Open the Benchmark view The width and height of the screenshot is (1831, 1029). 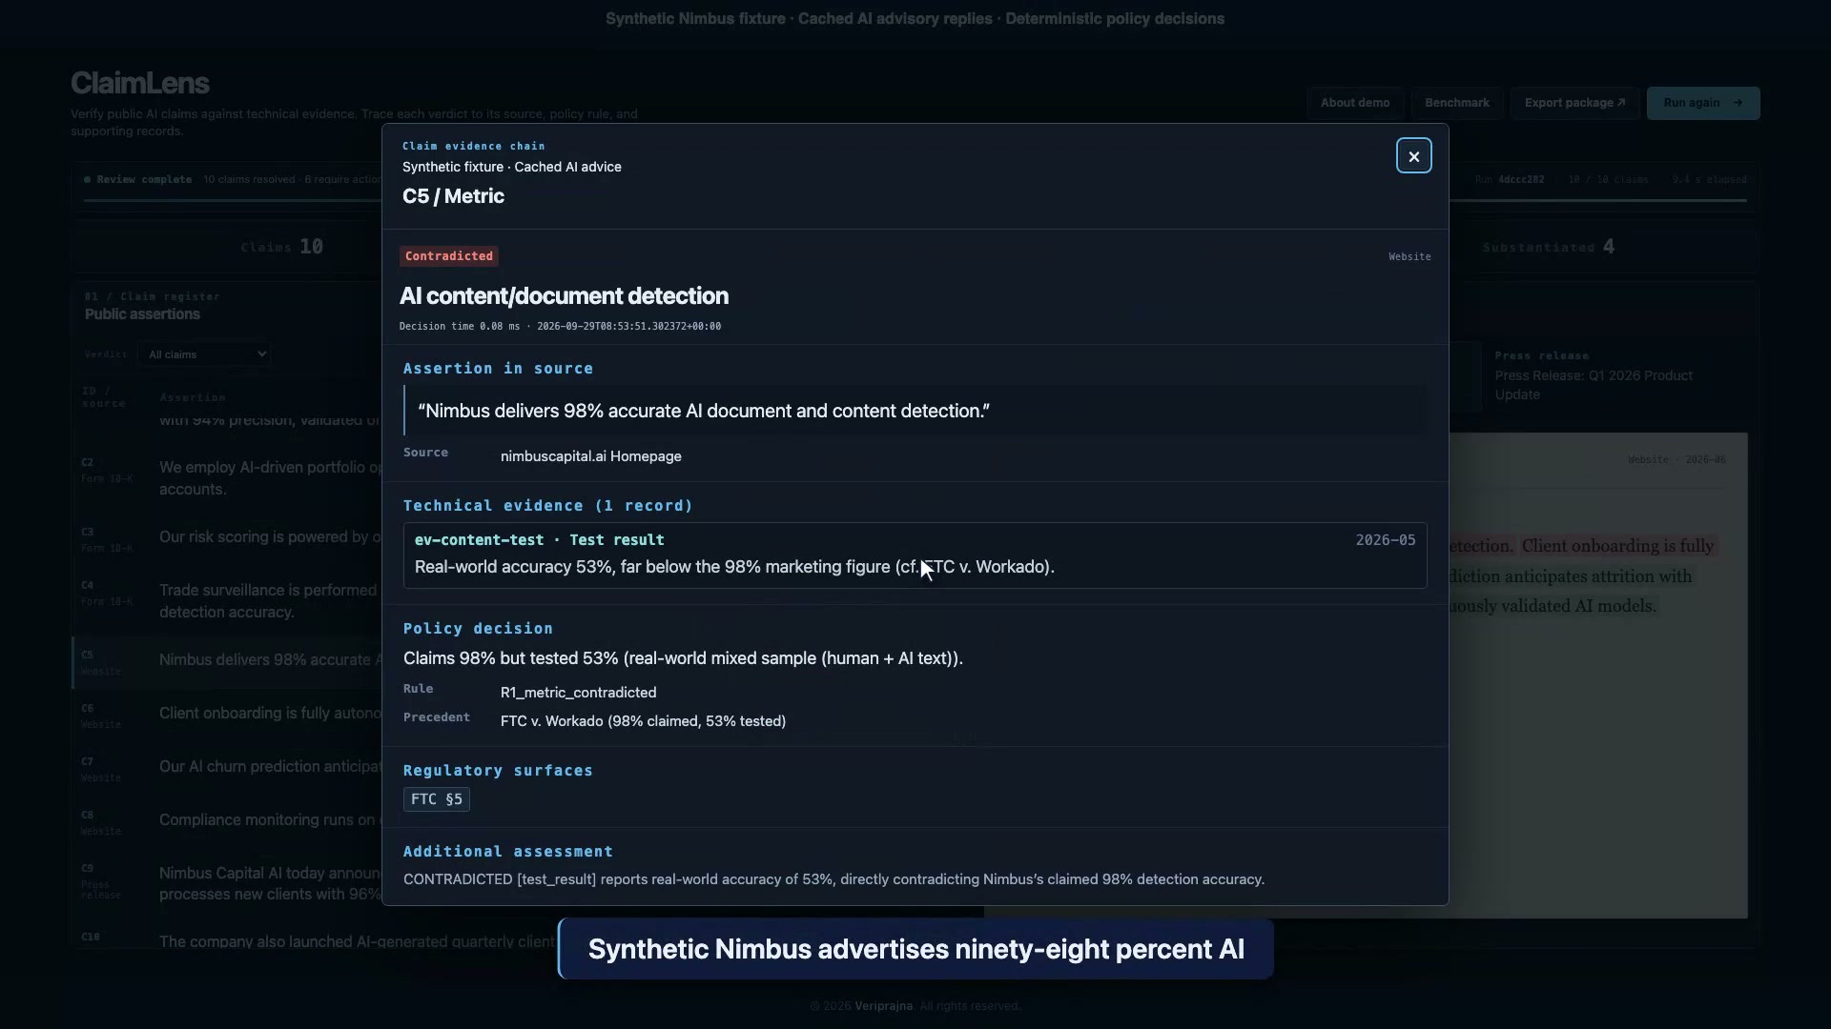pos(1456,103)
